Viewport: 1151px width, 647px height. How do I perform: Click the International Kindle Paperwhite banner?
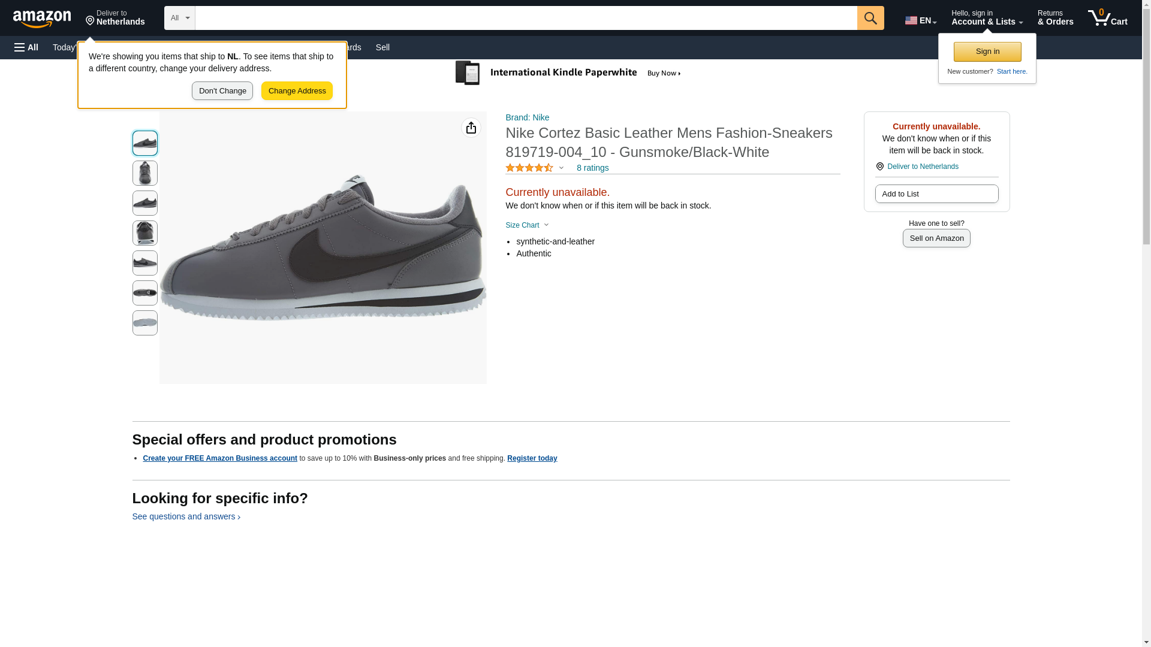point(568,73)
